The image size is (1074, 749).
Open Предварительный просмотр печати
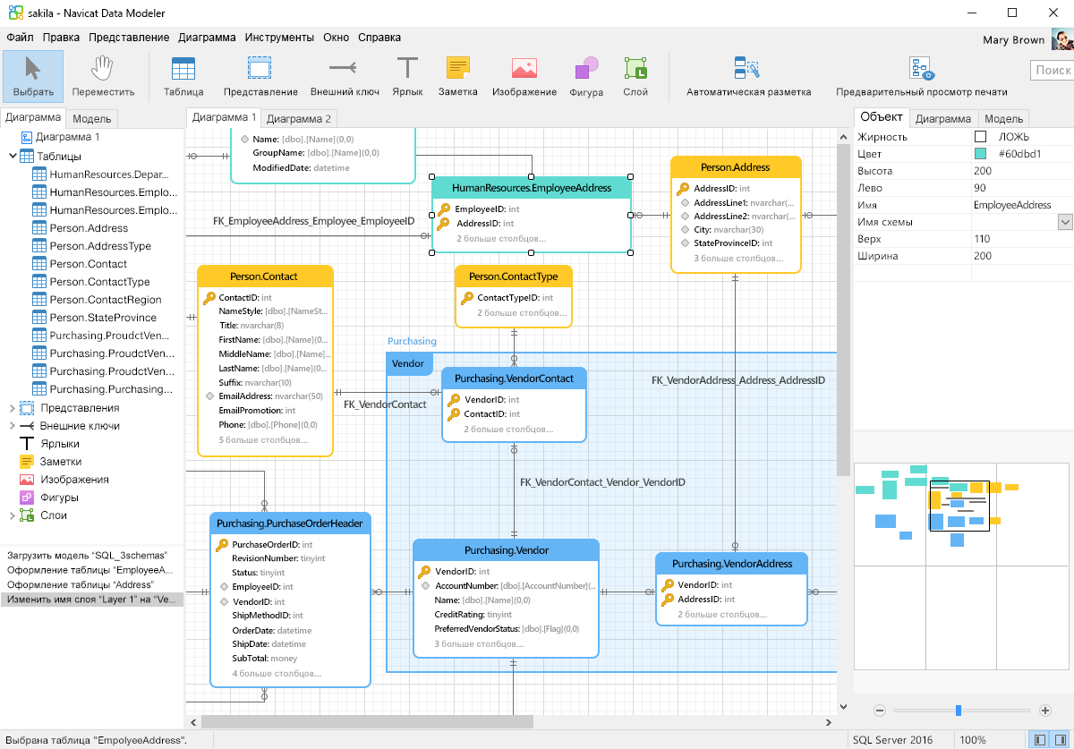(x=921, y=76)
